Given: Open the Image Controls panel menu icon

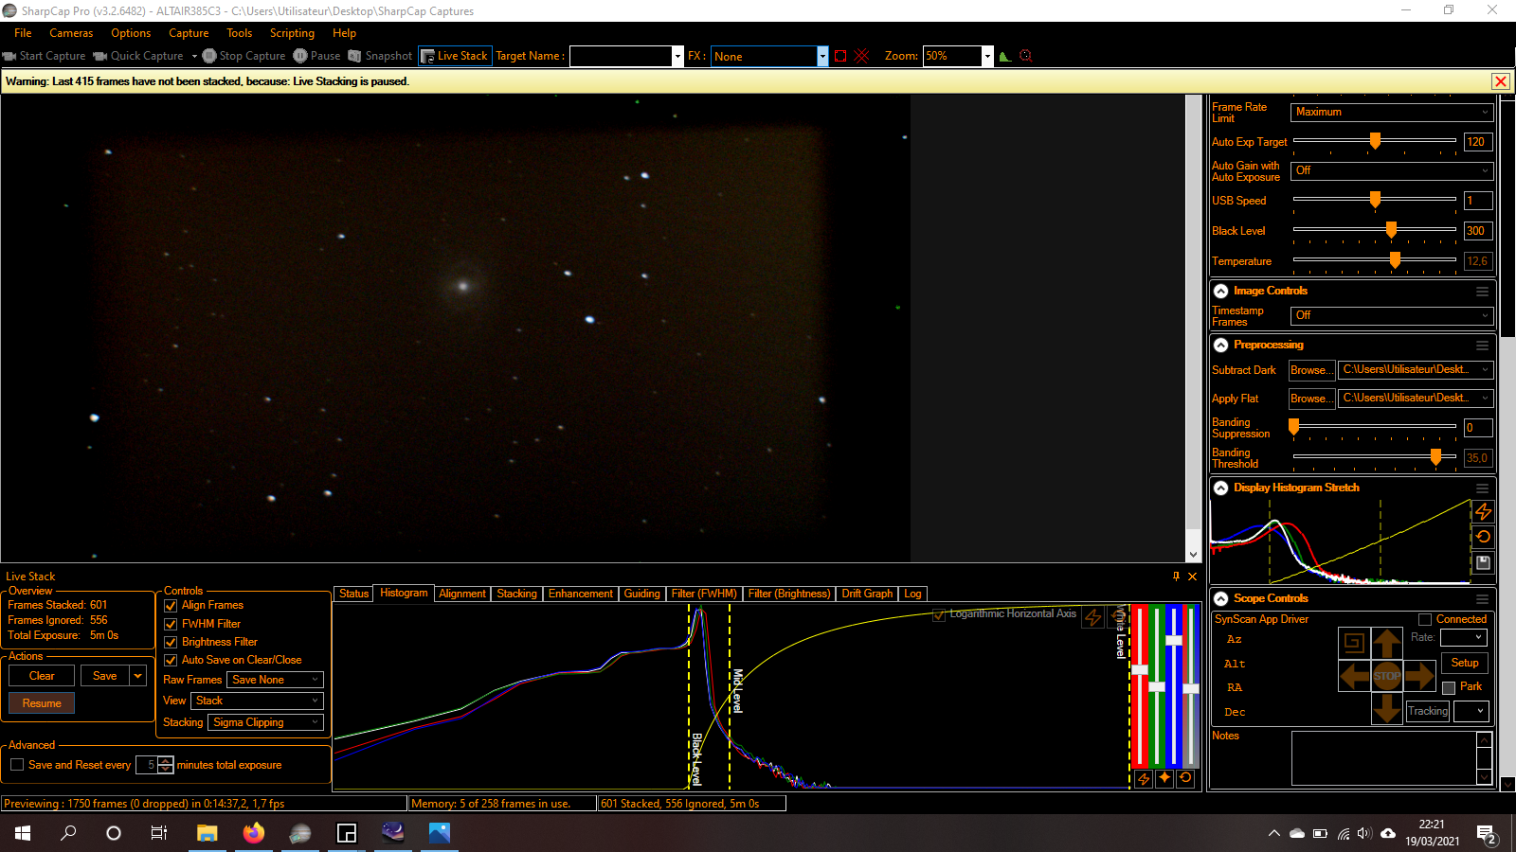Looking at the screenshot, I should (x=1482, y=292).
